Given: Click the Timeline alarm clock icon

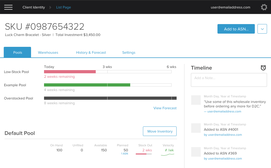Looking at the screenshot, I should pos(263,68).
